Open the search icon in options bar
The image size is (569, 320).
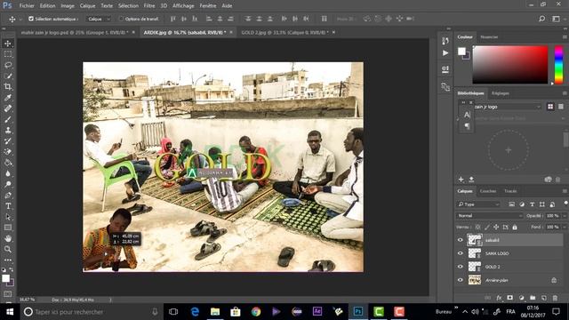tap(541, 19)
